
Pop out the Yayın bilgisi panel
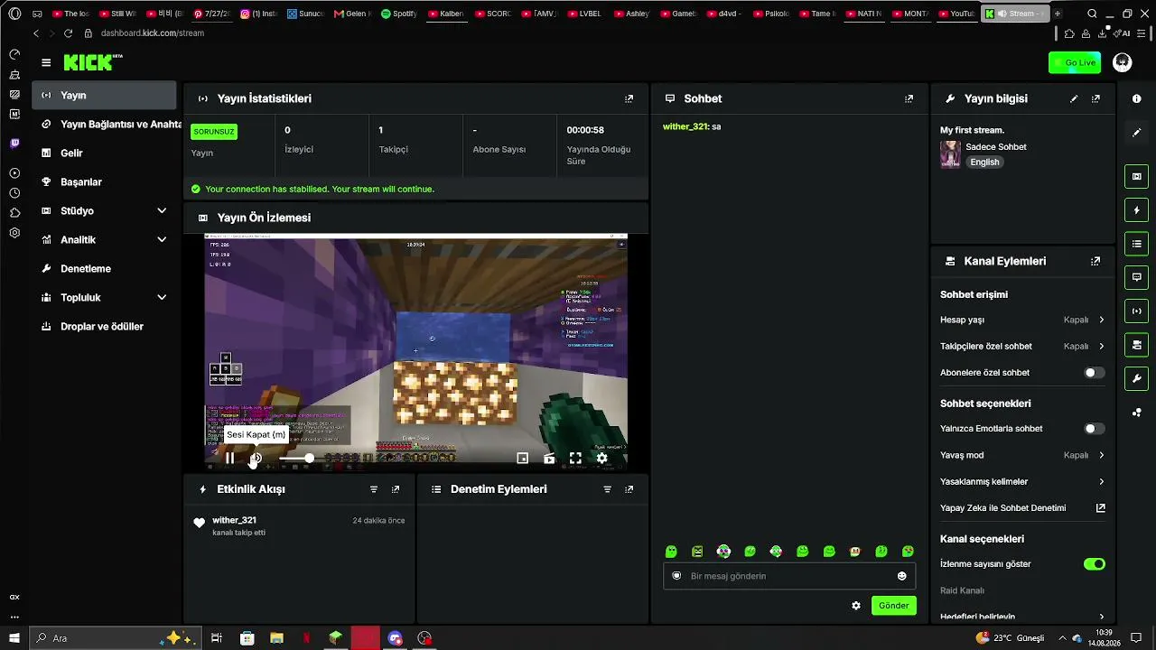click(1095, 98)
